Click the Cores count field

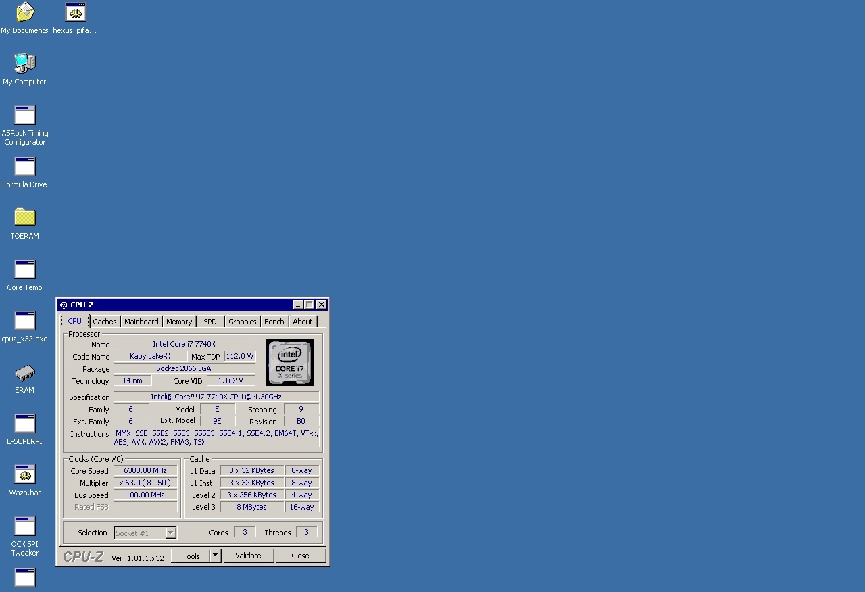pyautogui.click(x=245, y=532)
